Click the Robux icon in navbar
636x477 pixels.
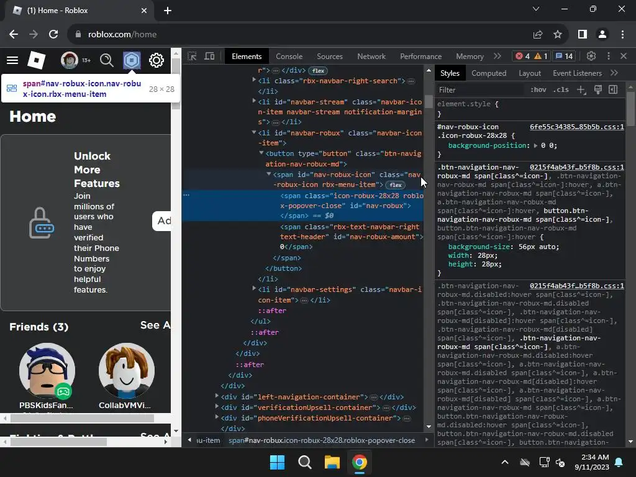point(132,60)
